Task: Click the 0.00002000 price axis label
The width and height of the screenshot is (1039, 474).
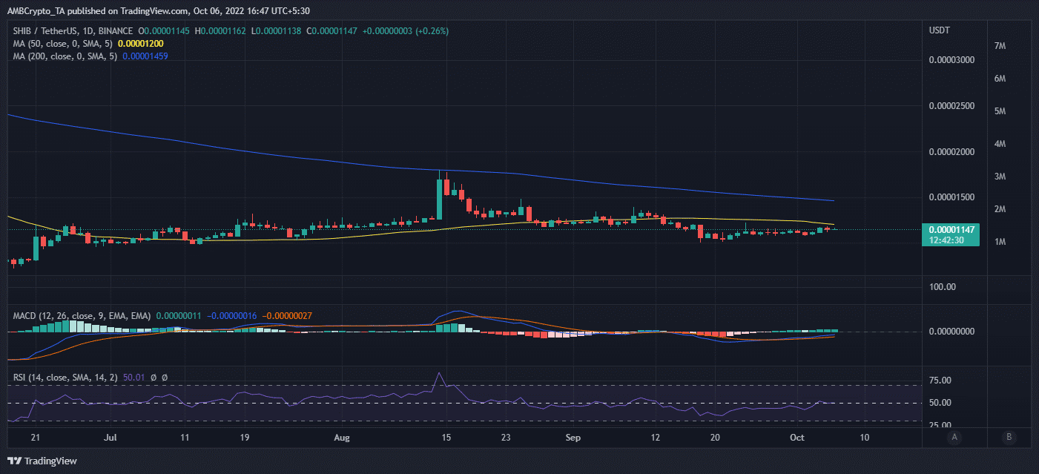Action: click(x=953, y=152)
